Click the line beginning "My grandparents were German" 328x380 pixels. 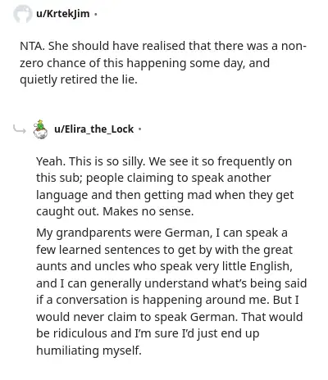coord(162,233)
